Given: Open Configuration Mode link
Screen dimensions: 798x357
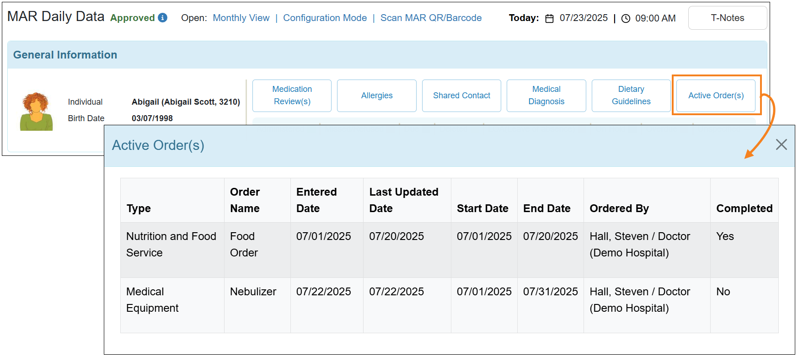Looking at the screenshot, I should pos(325,18).
